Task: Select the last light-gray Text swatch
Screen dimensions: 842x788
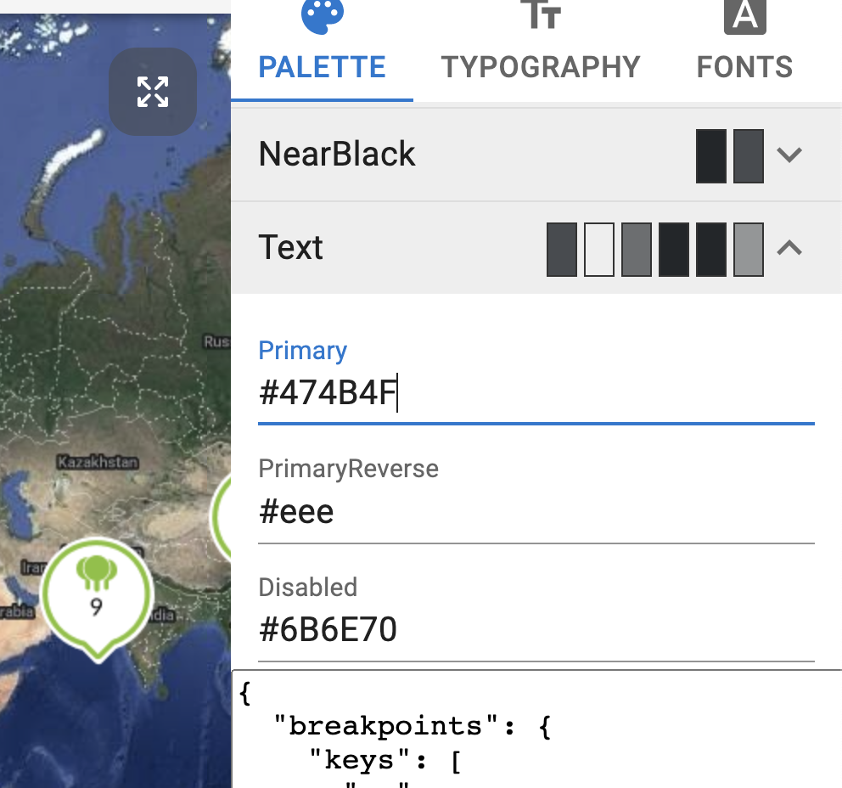Action: (x=748, y=248)
